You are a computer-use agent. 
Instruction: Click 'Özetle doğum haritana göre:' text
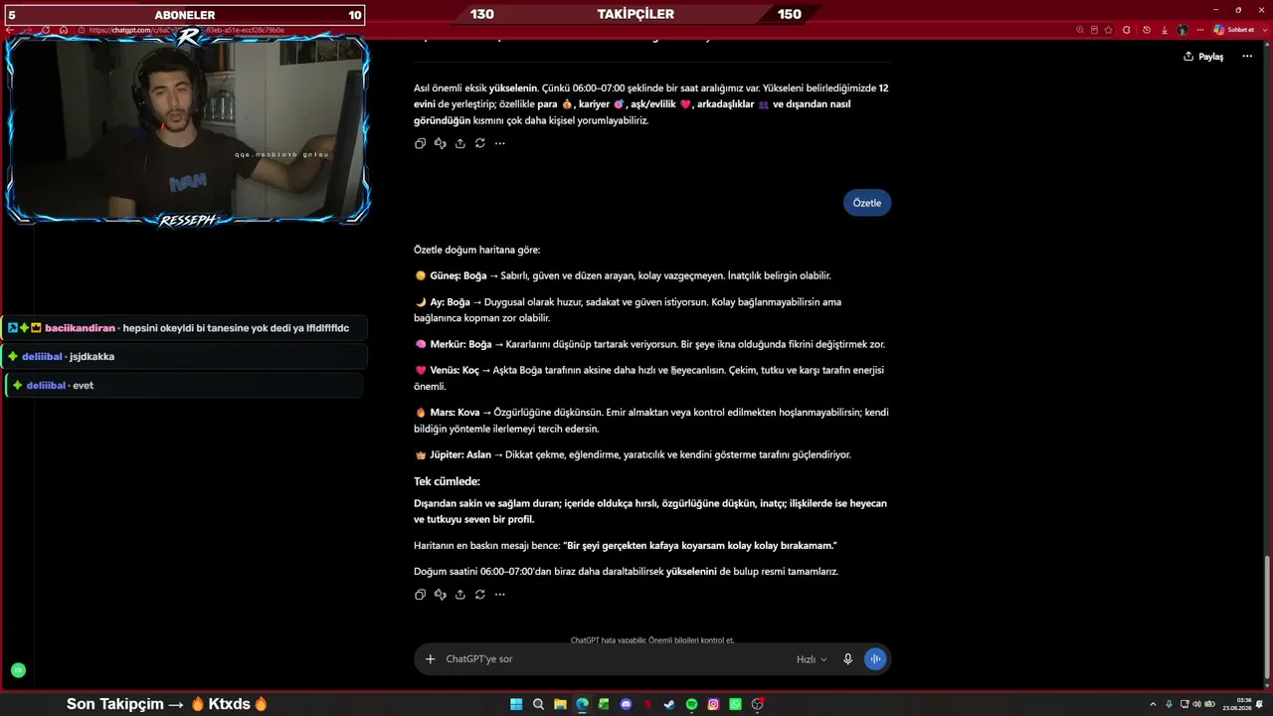[477, 250]
